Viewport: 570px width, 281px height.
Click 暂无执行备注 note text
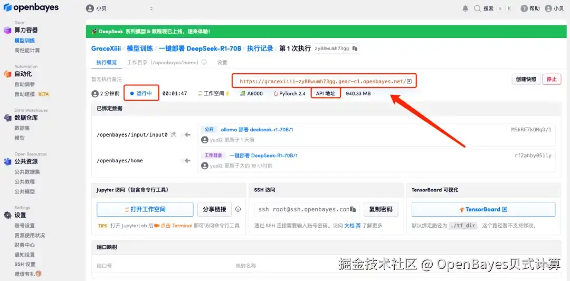pos(107,79)
